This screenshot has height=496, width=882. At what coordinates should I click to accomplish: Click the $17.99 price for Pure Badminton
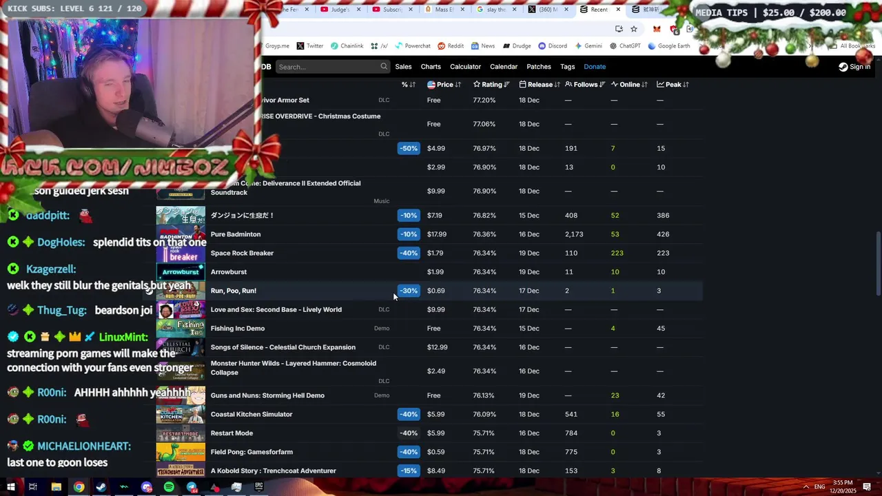[436, 234]
